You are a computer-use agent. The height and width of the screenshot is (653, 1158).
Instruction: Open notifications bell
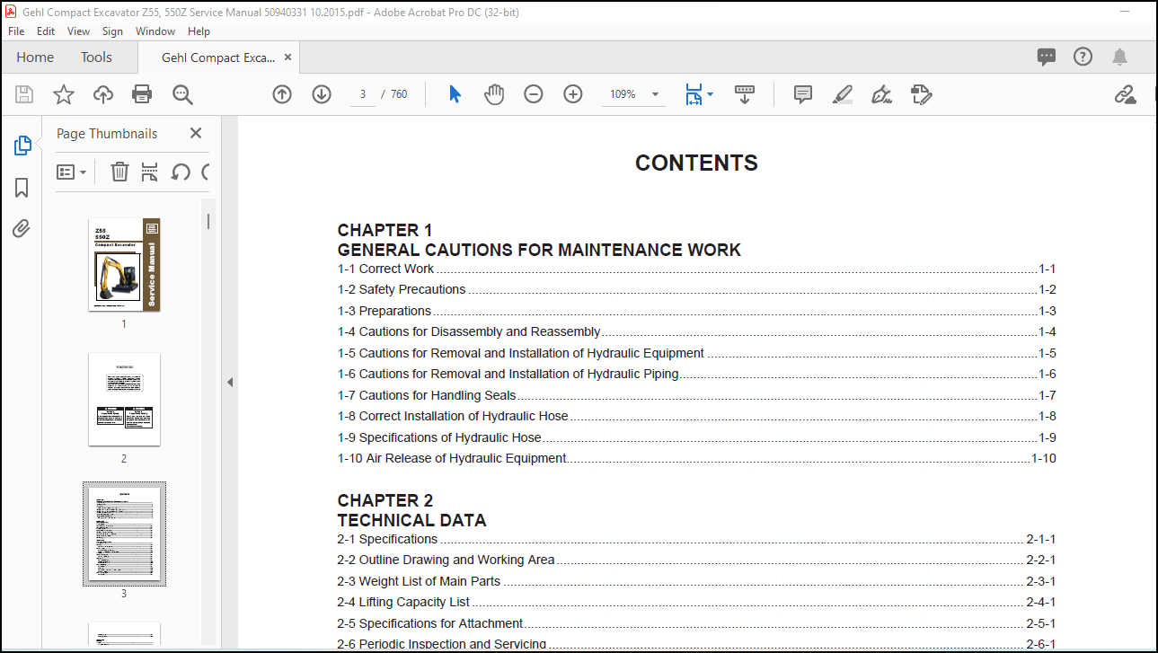1119,57
